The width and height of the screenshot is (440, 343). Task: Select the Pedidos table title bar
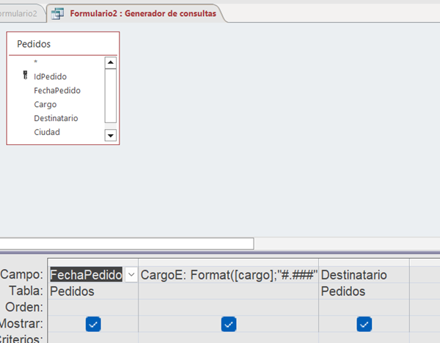point(63,44)
